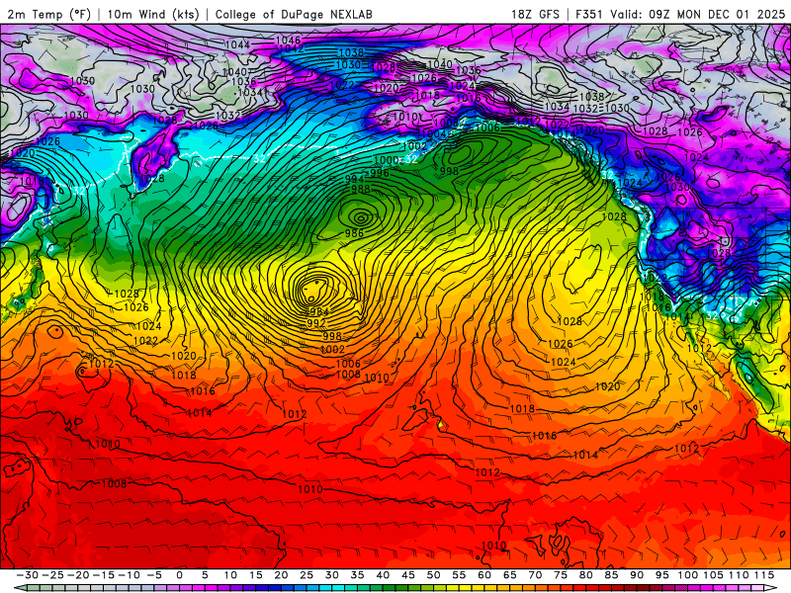Click the 35 value on temperature scale
The image size is (791, 593).
click(x=357, y=575)
